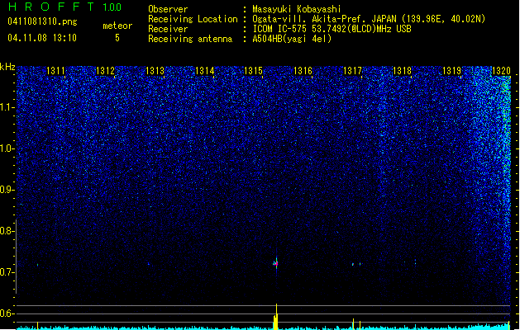Image resolution: width=520 pixels, height=330 pixels.
Task: Click the antenna text A504HB(yagi 4el)
Action: [x=292, y=39]
